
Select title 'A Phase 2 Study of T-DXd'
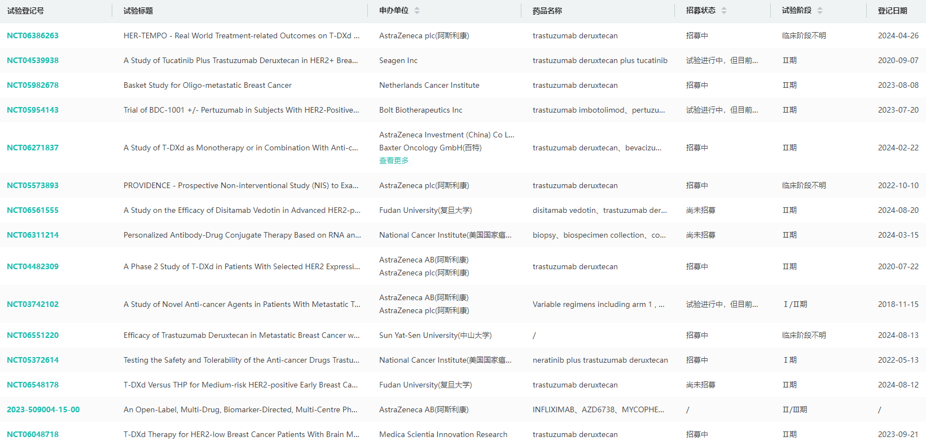point(242,266)
